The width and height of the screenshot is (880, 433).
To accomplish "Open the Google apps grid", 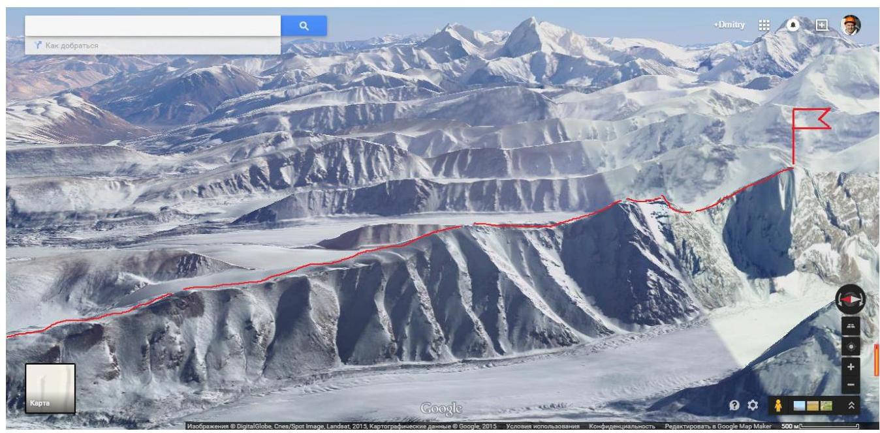I will 764,25.
